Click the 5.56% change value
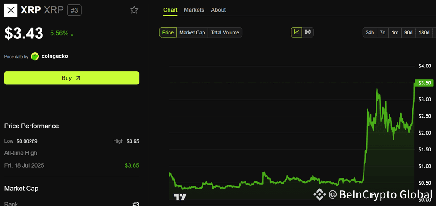Viewport: 436px width, 206px height. tap(59, 34)
